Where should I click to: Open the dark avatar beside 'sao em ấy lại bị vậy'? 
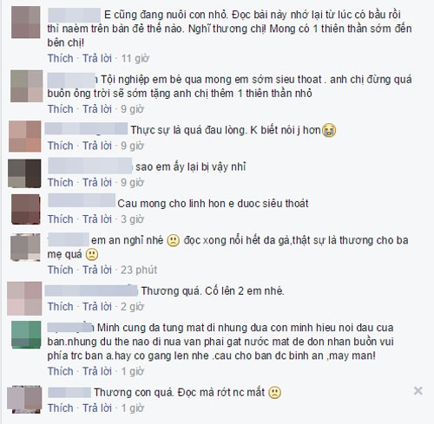pos(24,173)
